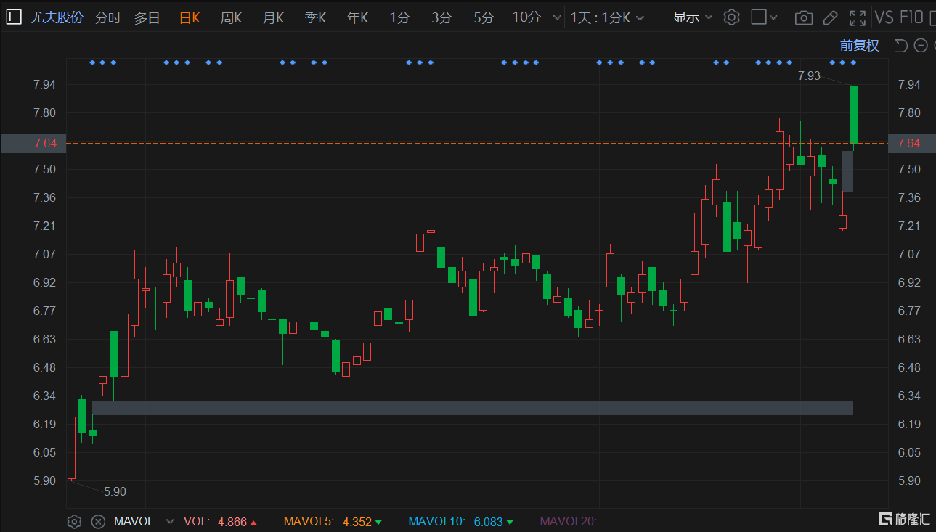936x532 pixels.
Task: Enter fullscreen with the expand icon
Action: [x=858, y=18]
